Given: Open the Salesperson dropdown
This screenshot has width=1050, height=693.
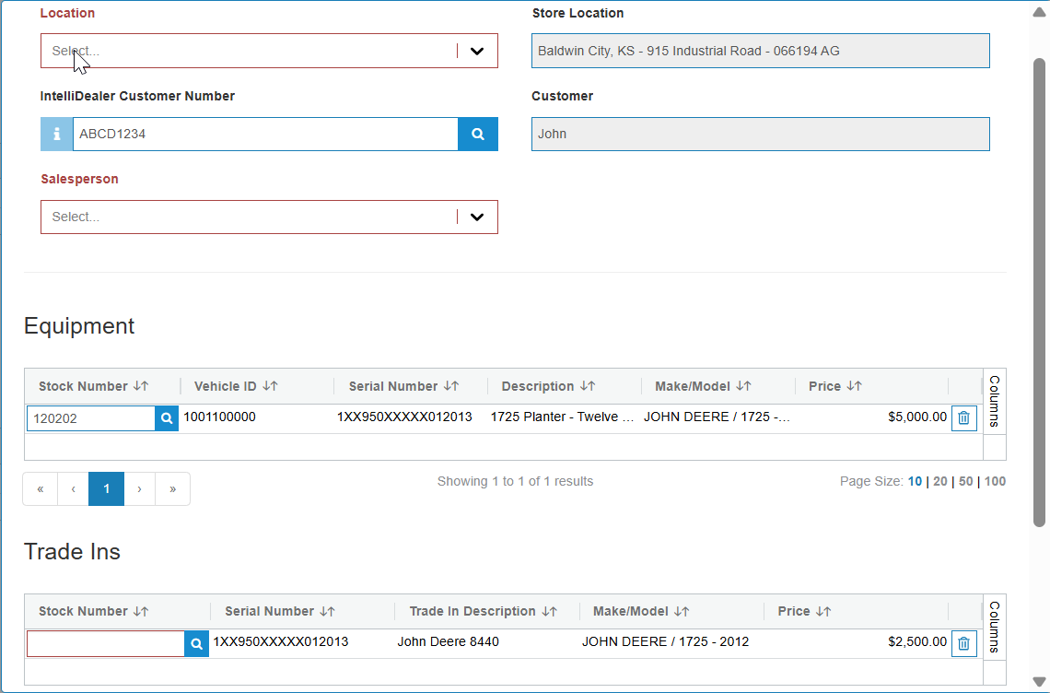Looking at the screenshot, I should [477, 217].
